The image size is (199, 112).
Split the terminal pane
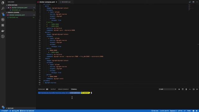point(183,89)
